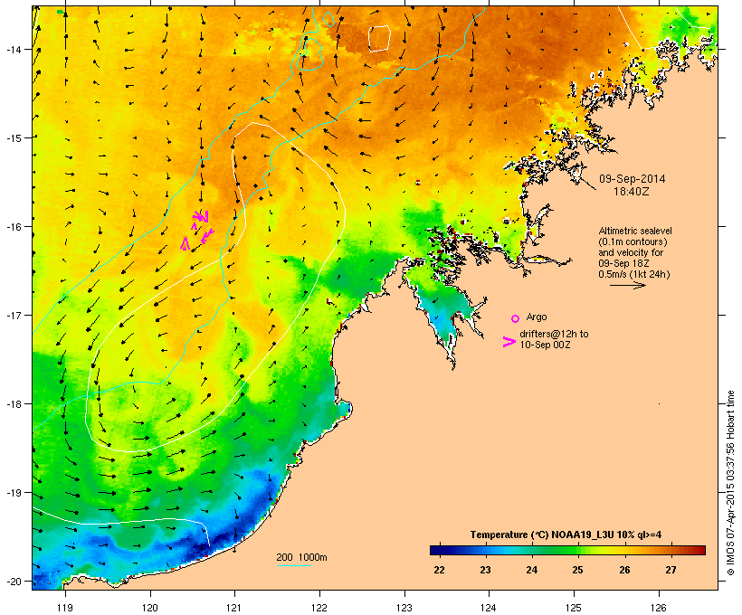Click the "27" color bar tick label
The image size is (742, 615).
(671, 570)
